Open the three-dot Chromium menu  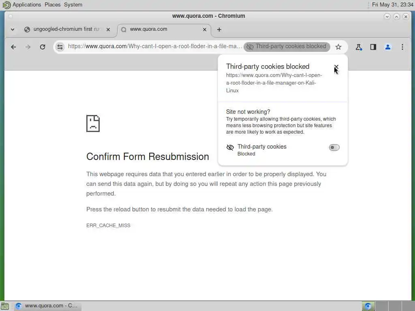[x=402, y=47]
